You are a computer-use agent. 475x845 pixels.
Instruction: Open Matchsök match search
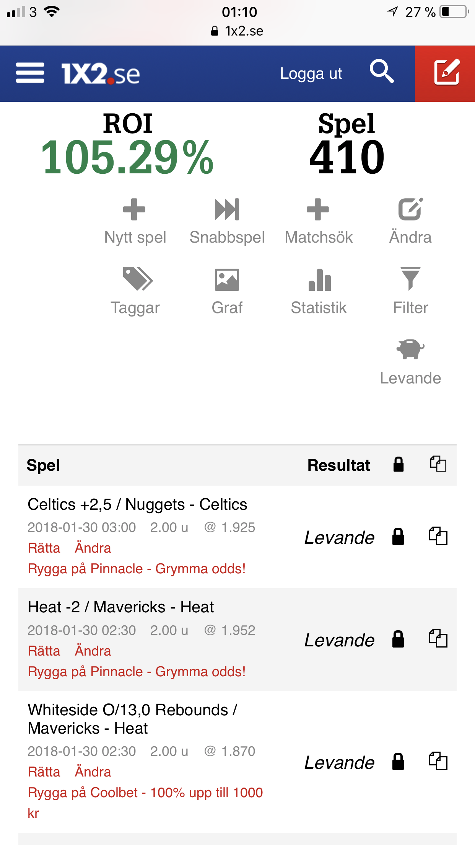(x=319, y=221)
